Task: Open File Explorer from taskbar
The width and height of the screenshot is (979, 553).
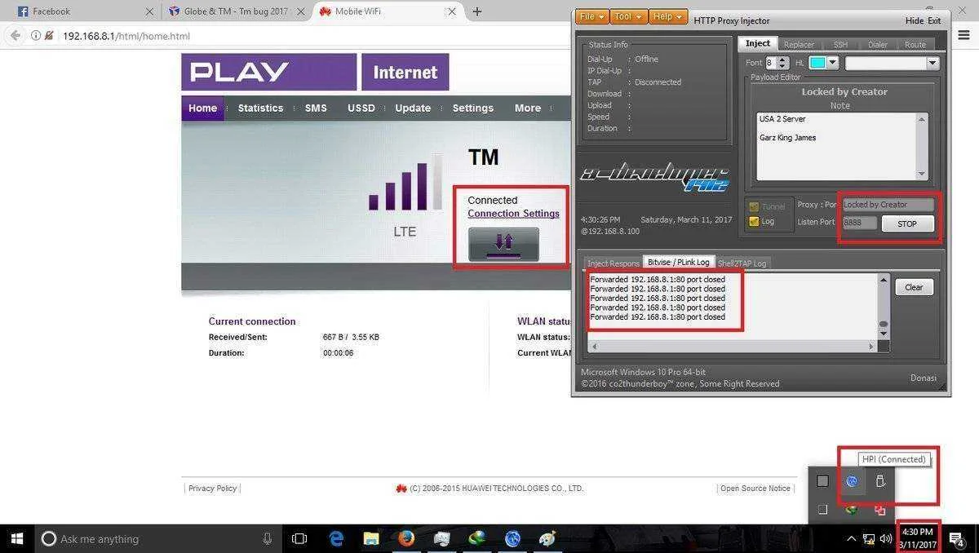Action: pyautogui.click(x=371, y=538)
